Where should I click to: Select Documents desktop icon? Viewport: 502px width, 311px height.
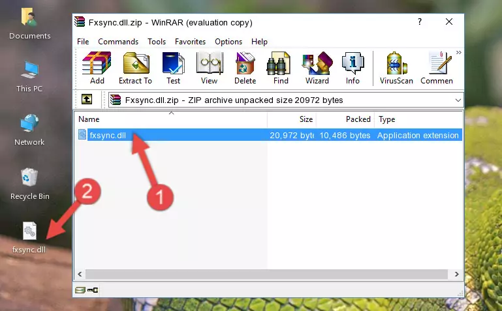coord(30,23)
